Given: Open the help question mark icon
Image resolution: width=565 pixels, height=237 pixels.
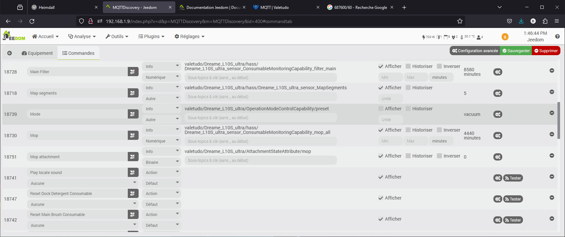Looking at the screenshot, I should click(x=557, y=36).
